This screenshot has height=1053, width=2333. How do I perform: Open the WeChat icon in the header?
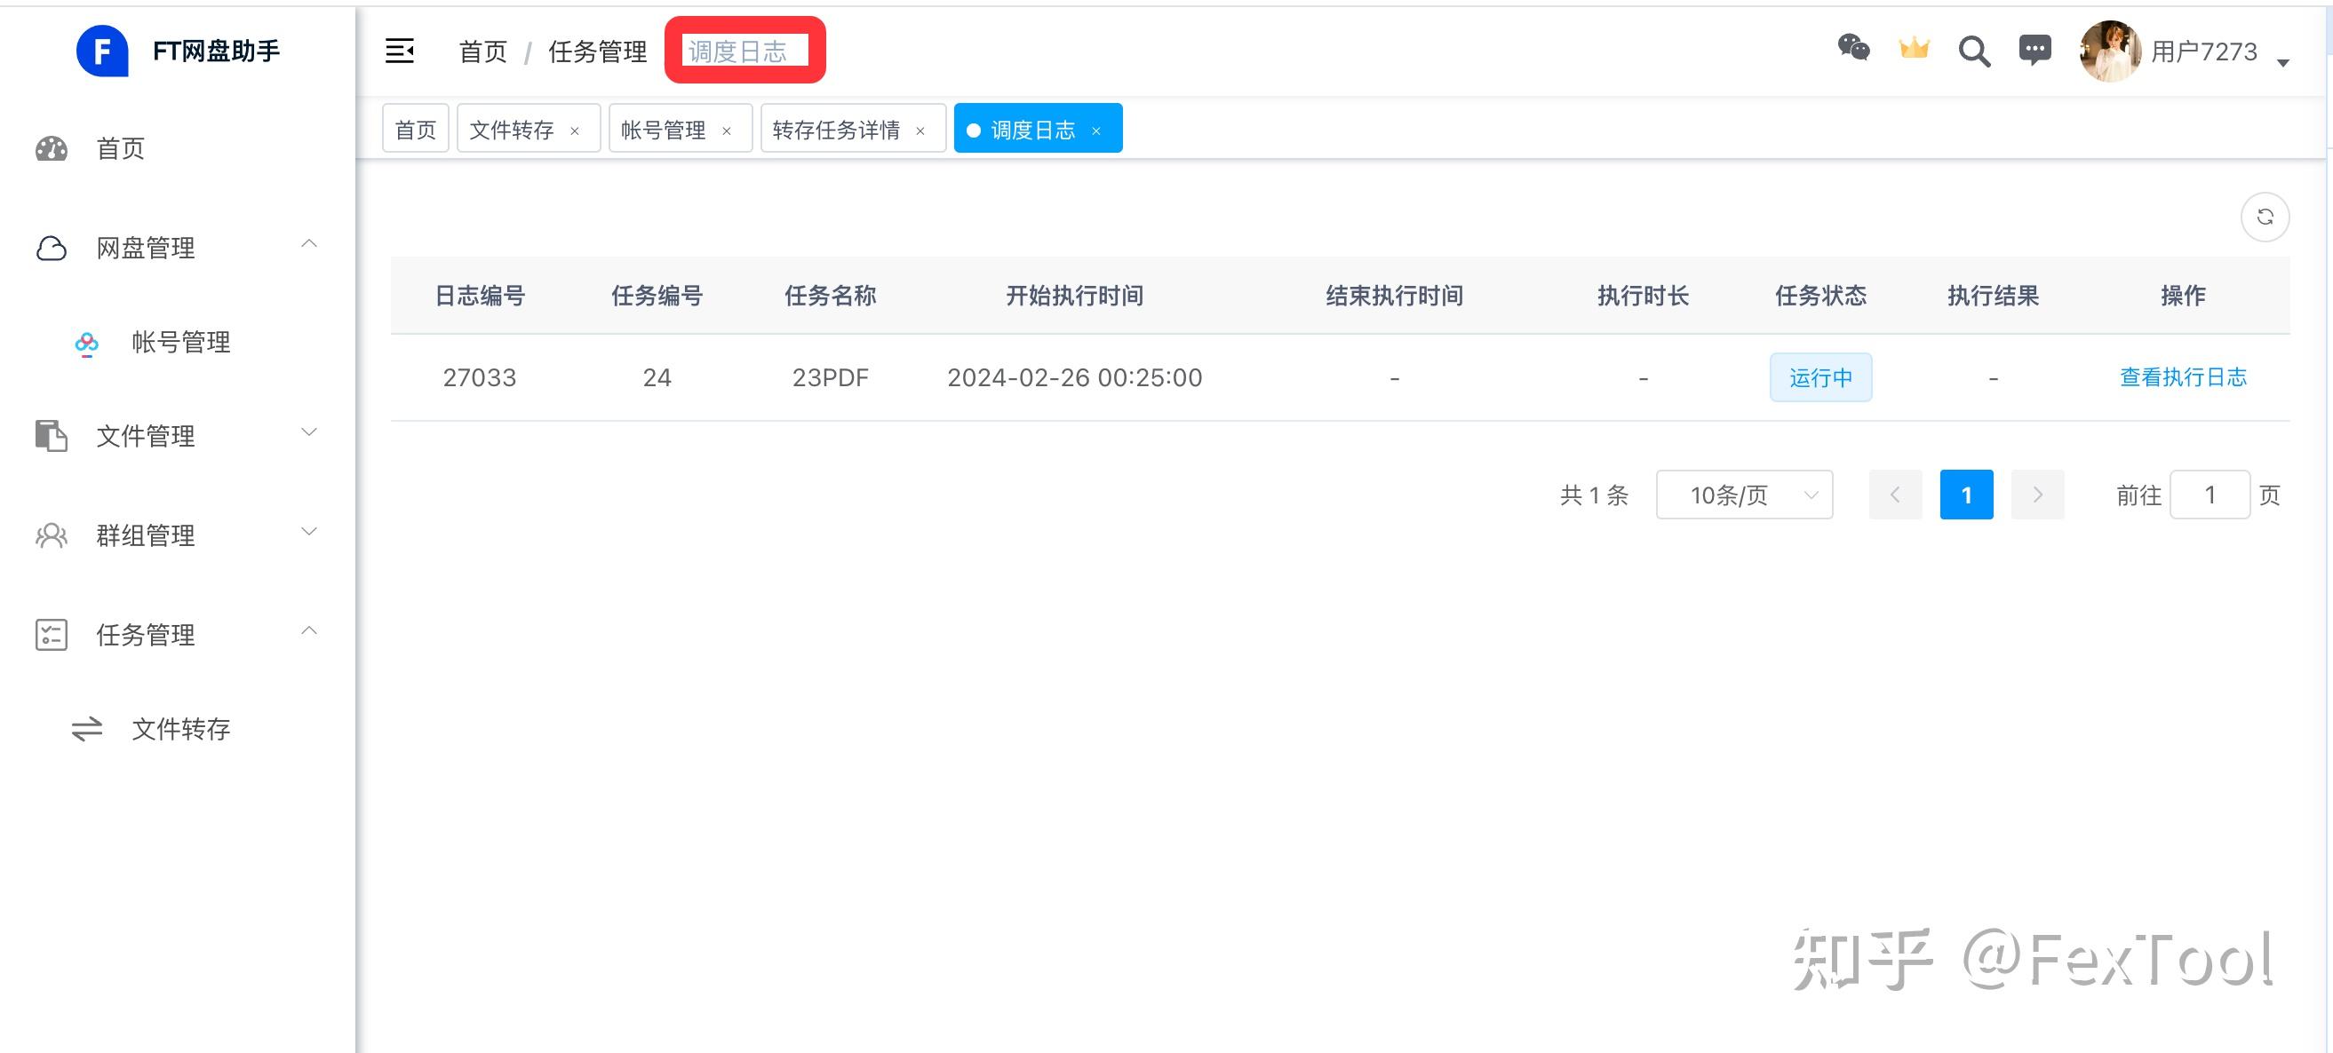tap(1853, 47)
